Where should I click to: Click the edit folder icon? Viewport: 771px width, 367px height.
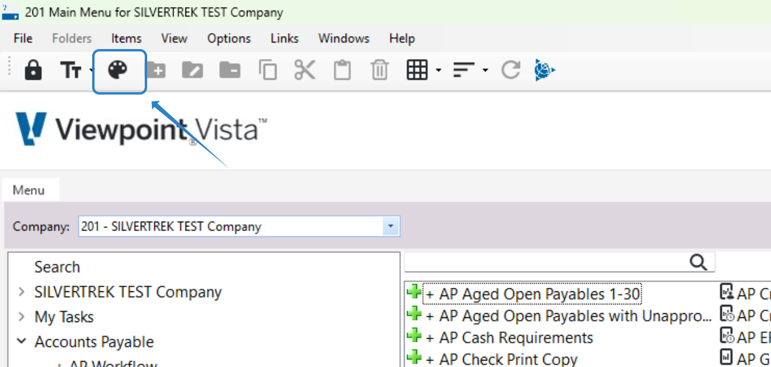pyautogui.click(x=193, y=71)
